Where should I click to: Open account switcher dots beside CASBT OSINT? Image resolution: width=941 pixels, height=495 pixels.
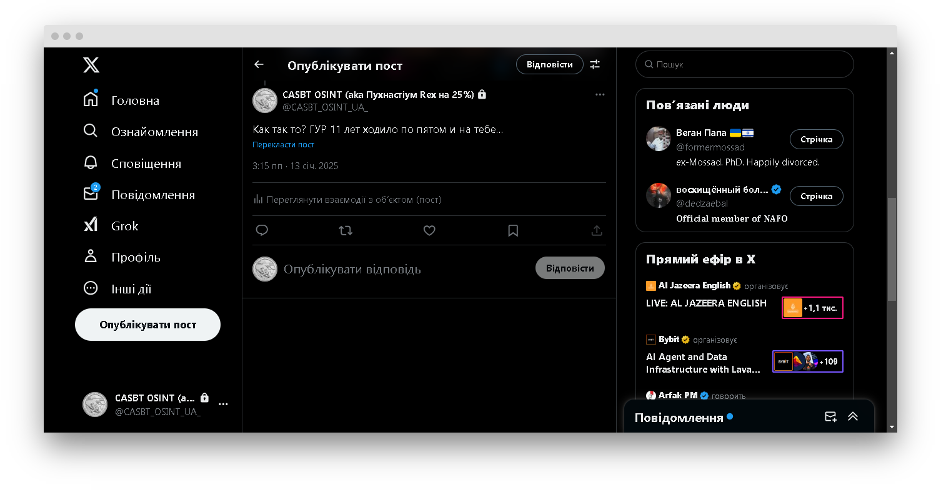coord(223,404)
